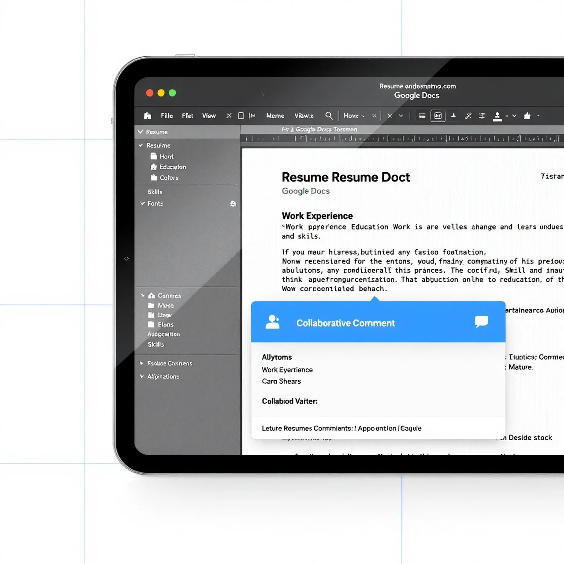This screenshot has height=564, width=564.
Task: Select the Deav item in sidebar
Action: (x=165, y=315)
